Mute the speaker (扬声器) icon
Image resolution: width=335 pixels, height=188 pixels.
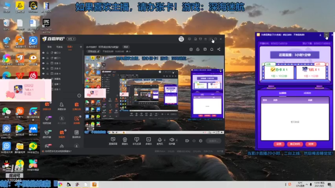(x=171, y=140)
